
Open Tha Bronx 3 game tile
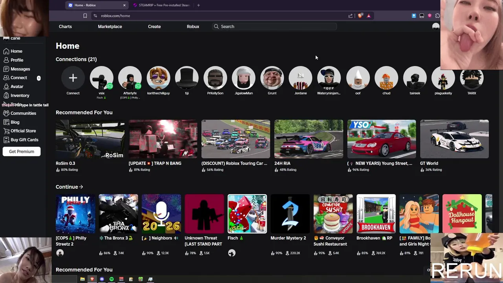pyautogui.click(x=118, y=214)
